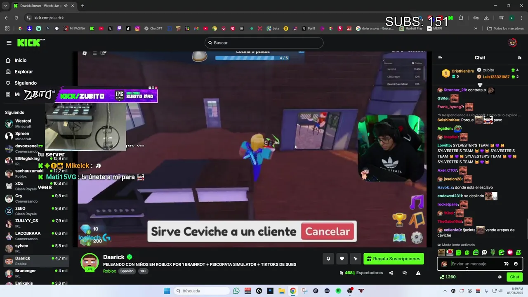Go to Explorar in sidebar
The width and height of the screenshot is (528, 297).
[24, 72]
